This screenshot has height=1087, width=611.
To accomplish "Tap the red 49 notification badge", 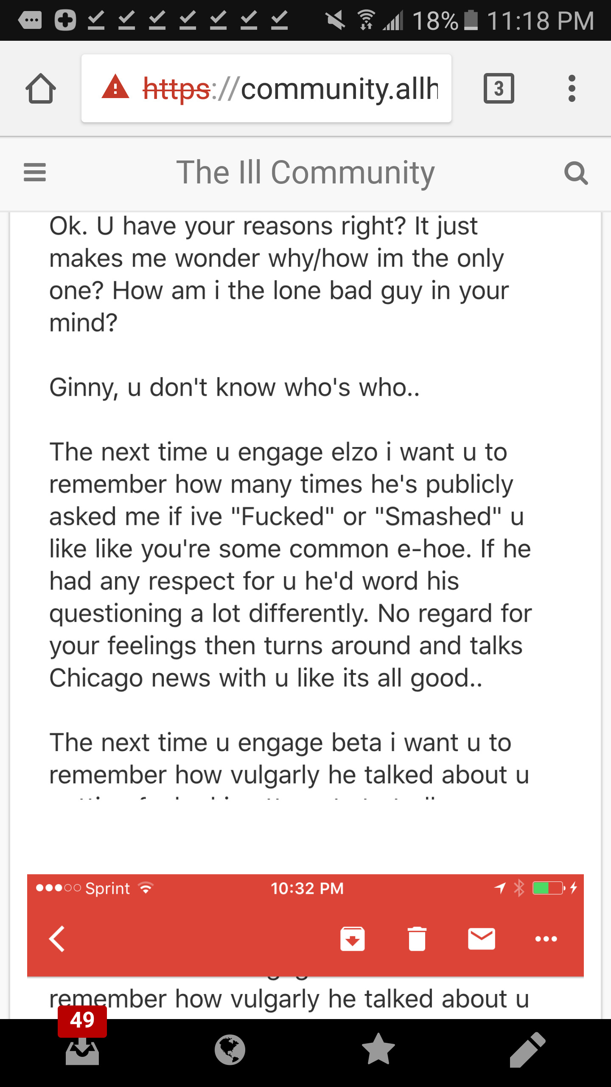I will [82, 1020].
